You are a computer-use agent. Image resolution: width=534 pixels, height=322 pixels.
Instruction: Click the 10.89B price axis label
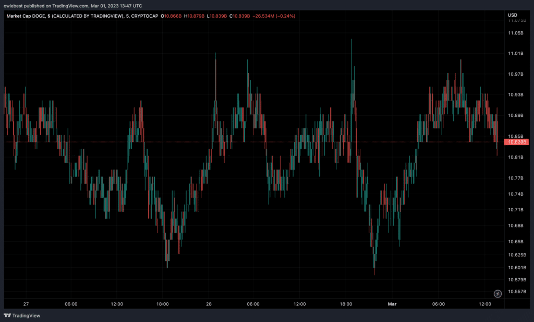coord(516,115)
